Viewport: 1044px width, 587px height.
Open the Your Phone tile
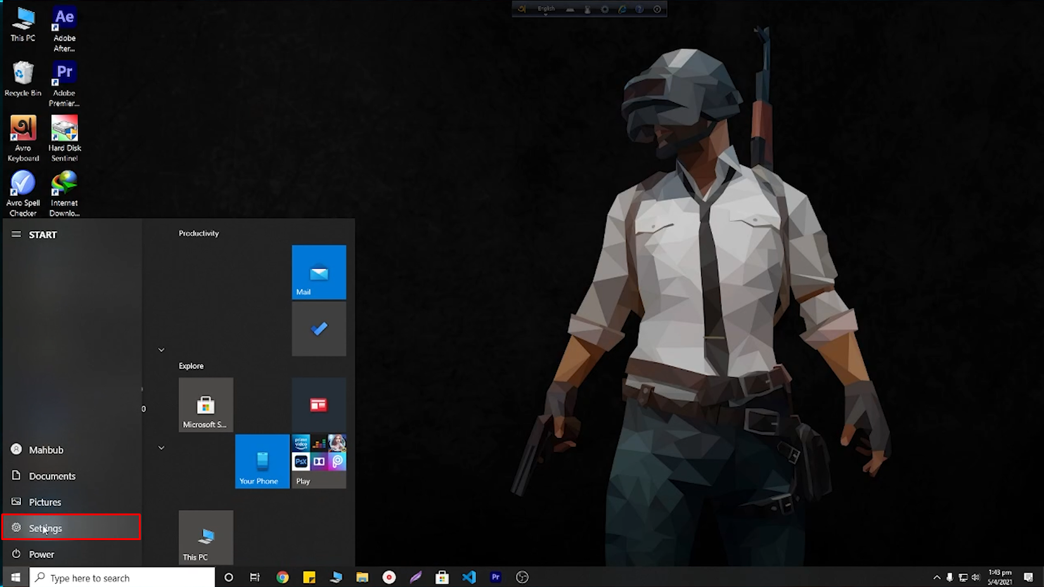click(x=262, y=461)
